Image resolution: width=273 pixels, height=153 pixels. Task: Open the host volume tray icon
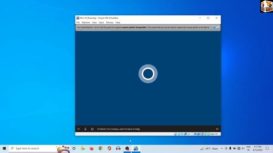243,148
